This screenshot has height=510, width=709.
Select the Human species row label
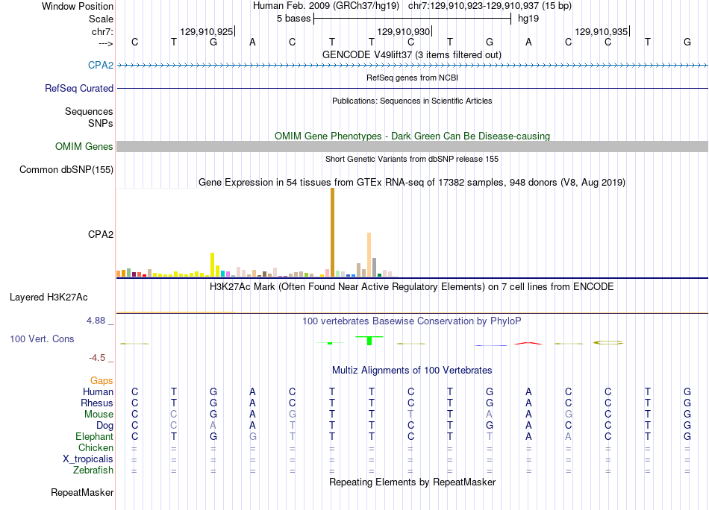[98, 391]
